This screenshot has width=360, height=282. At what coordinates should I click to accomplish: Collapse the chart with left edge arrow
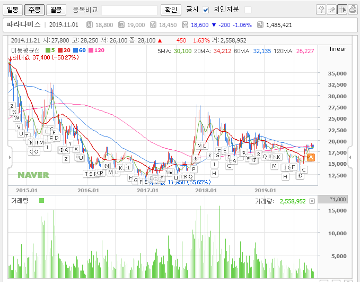click(x=10, y=157)
